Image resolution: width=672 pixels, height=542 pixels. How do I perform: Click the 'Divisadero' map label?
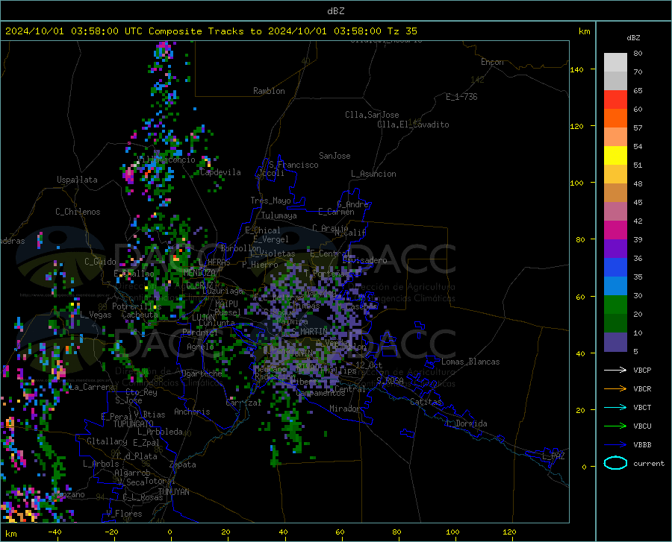click(364, 260)
